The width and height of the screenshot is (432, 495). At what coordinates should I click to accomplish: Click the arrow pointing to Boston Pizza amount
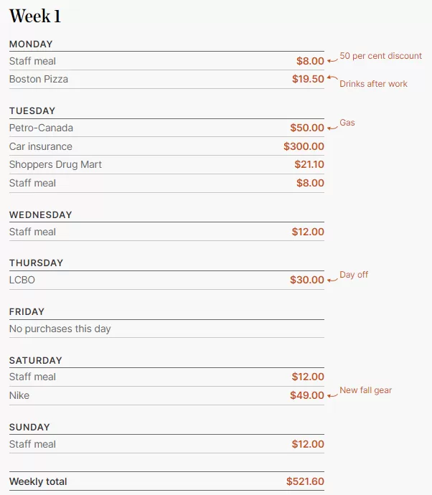[x=332, y=77]
